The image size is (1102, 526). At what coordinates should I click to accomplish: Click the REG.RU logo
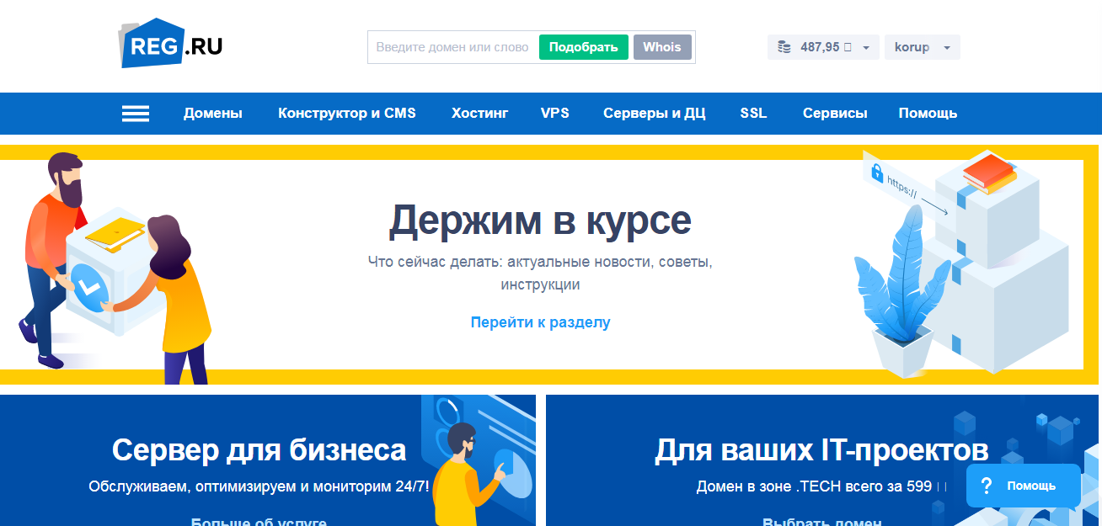170,45
